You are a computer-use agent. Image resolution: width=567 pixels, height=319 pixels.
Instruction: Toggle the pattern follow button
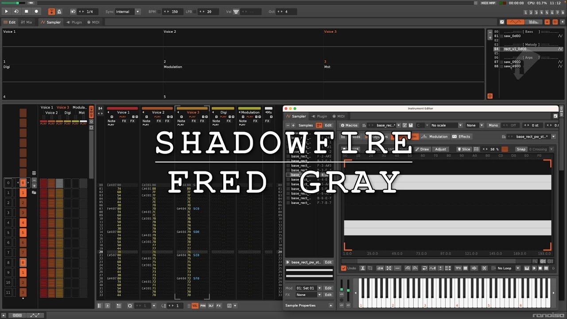(51, 12)
